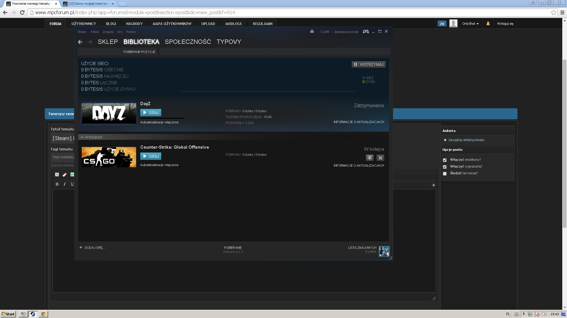Image resolution: width=567 pixels, height=318 pixels.
Task: Click the green image icon in editor toolbar
Action: click(x=72, y=175)
